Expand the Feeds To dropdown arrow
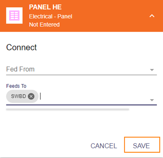163x158 pixels. [152, 100]
